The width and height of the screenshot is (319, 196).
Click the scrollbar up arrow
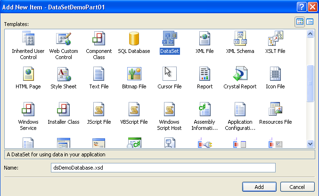click(310, 34)
